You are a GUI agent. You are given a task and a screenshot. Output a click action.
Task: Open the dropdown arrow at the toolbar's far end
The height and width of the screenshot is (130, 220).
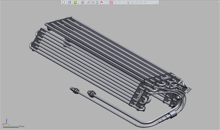coord(158,3)
